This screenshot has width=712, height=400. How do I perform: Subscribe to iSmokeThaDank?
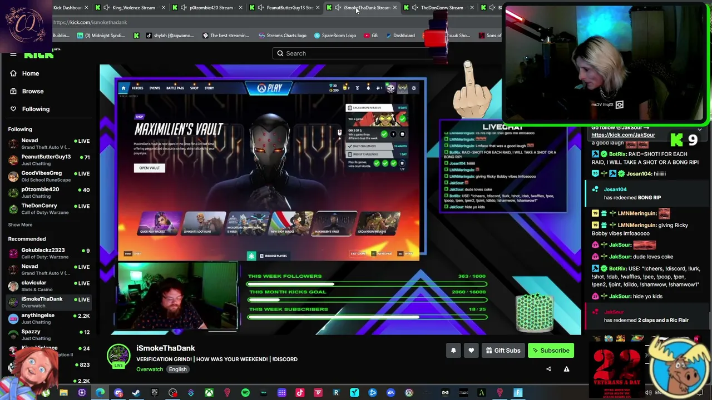tap(551, 351)
